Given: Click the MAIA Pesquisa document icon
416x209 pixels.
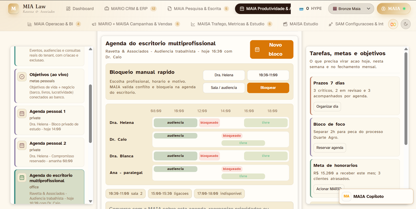Looking at the screenshot, I should pyautogui.click(x=170, y=9).
